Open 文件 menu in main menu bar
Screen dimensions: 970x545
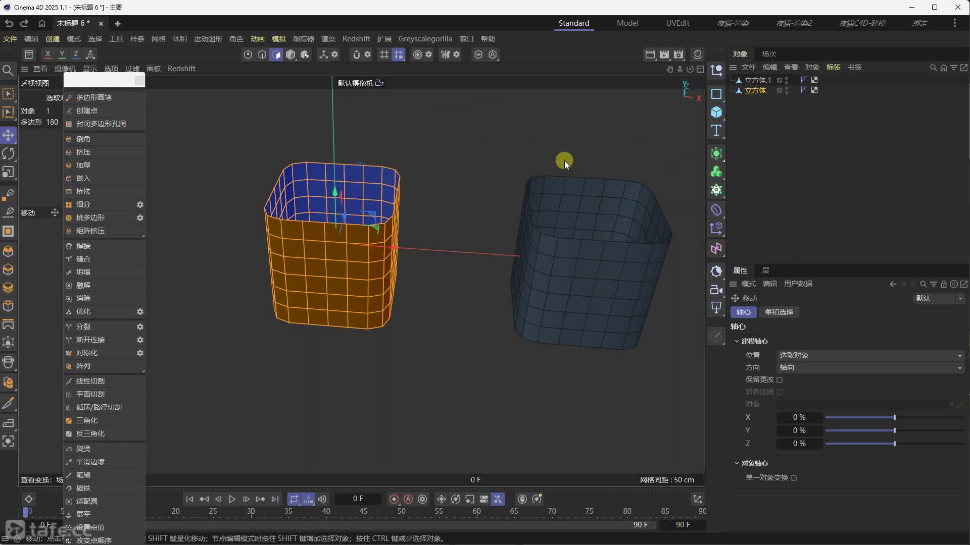pos(10,39)
